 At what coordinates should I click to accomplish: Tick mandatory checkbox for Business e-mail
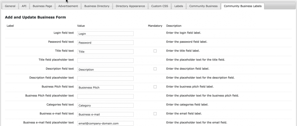(x=155, y=114)
